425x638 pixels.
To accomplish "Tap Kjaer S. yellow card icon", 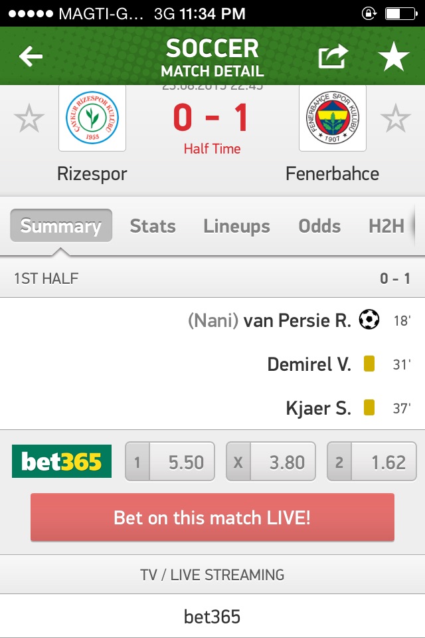I will click(x=369, y=408).
